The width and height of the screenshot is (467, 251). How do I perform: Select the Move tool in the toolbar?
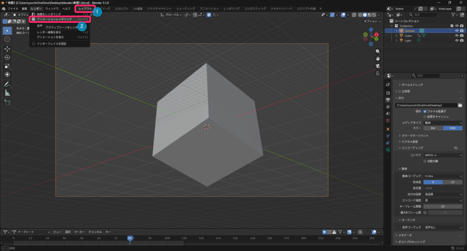point(7,49)
